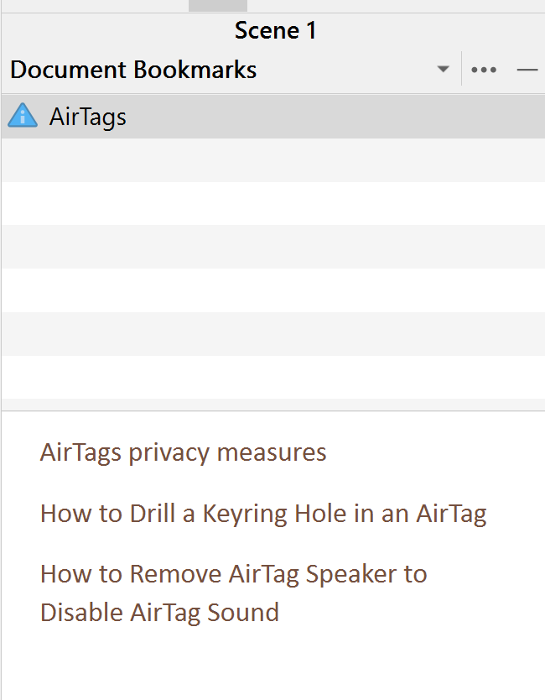The width and height of the screenshot is (545, 700).
Task: Click the empty row directly below AirTags
Action: pyautogui.click(x=273, y=159)
